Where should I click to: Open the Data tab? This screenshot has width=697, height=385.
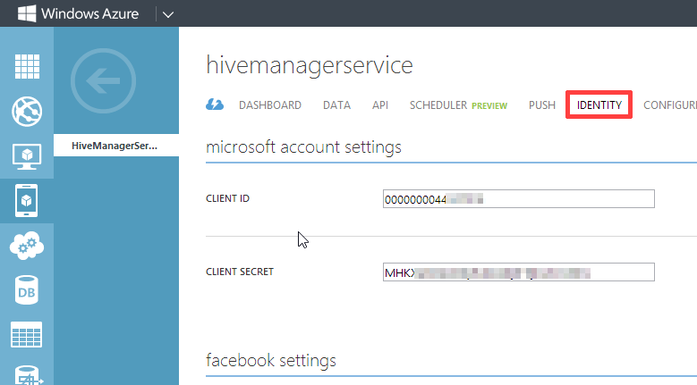click(x=336, y=105)
